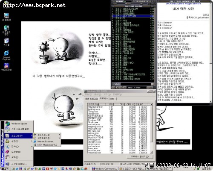
Task: Open Task Manager Help (H) menu
Action: pyautogui.click(x=117, y=94)
